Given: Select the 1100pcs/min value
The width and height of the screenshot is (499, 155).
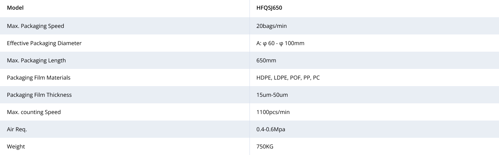Looking at the screenshot, I should (x=273, y=112).
